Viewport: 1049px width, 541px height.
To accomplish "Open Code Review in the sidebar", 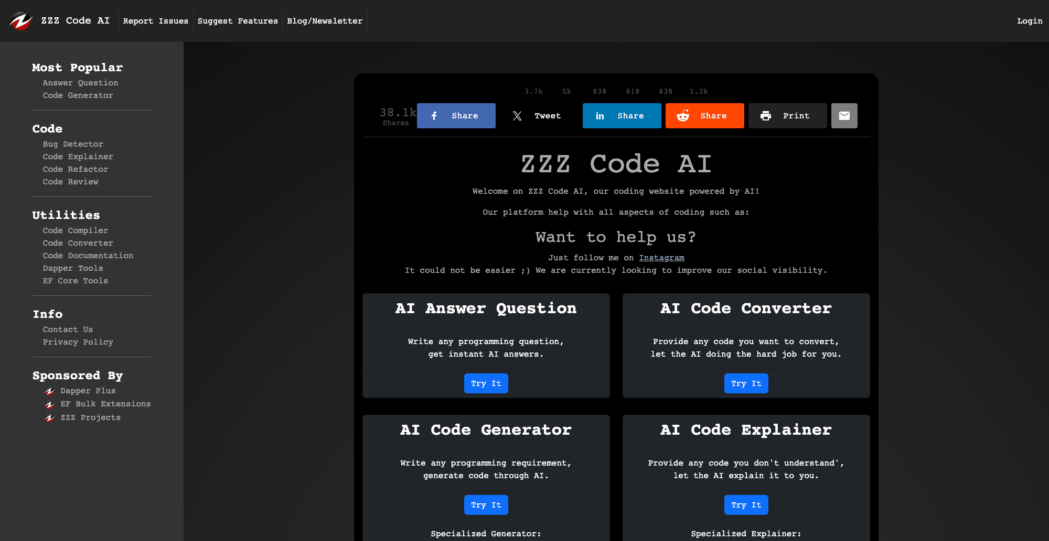I will pyautogui.click(x=71, y=182).
